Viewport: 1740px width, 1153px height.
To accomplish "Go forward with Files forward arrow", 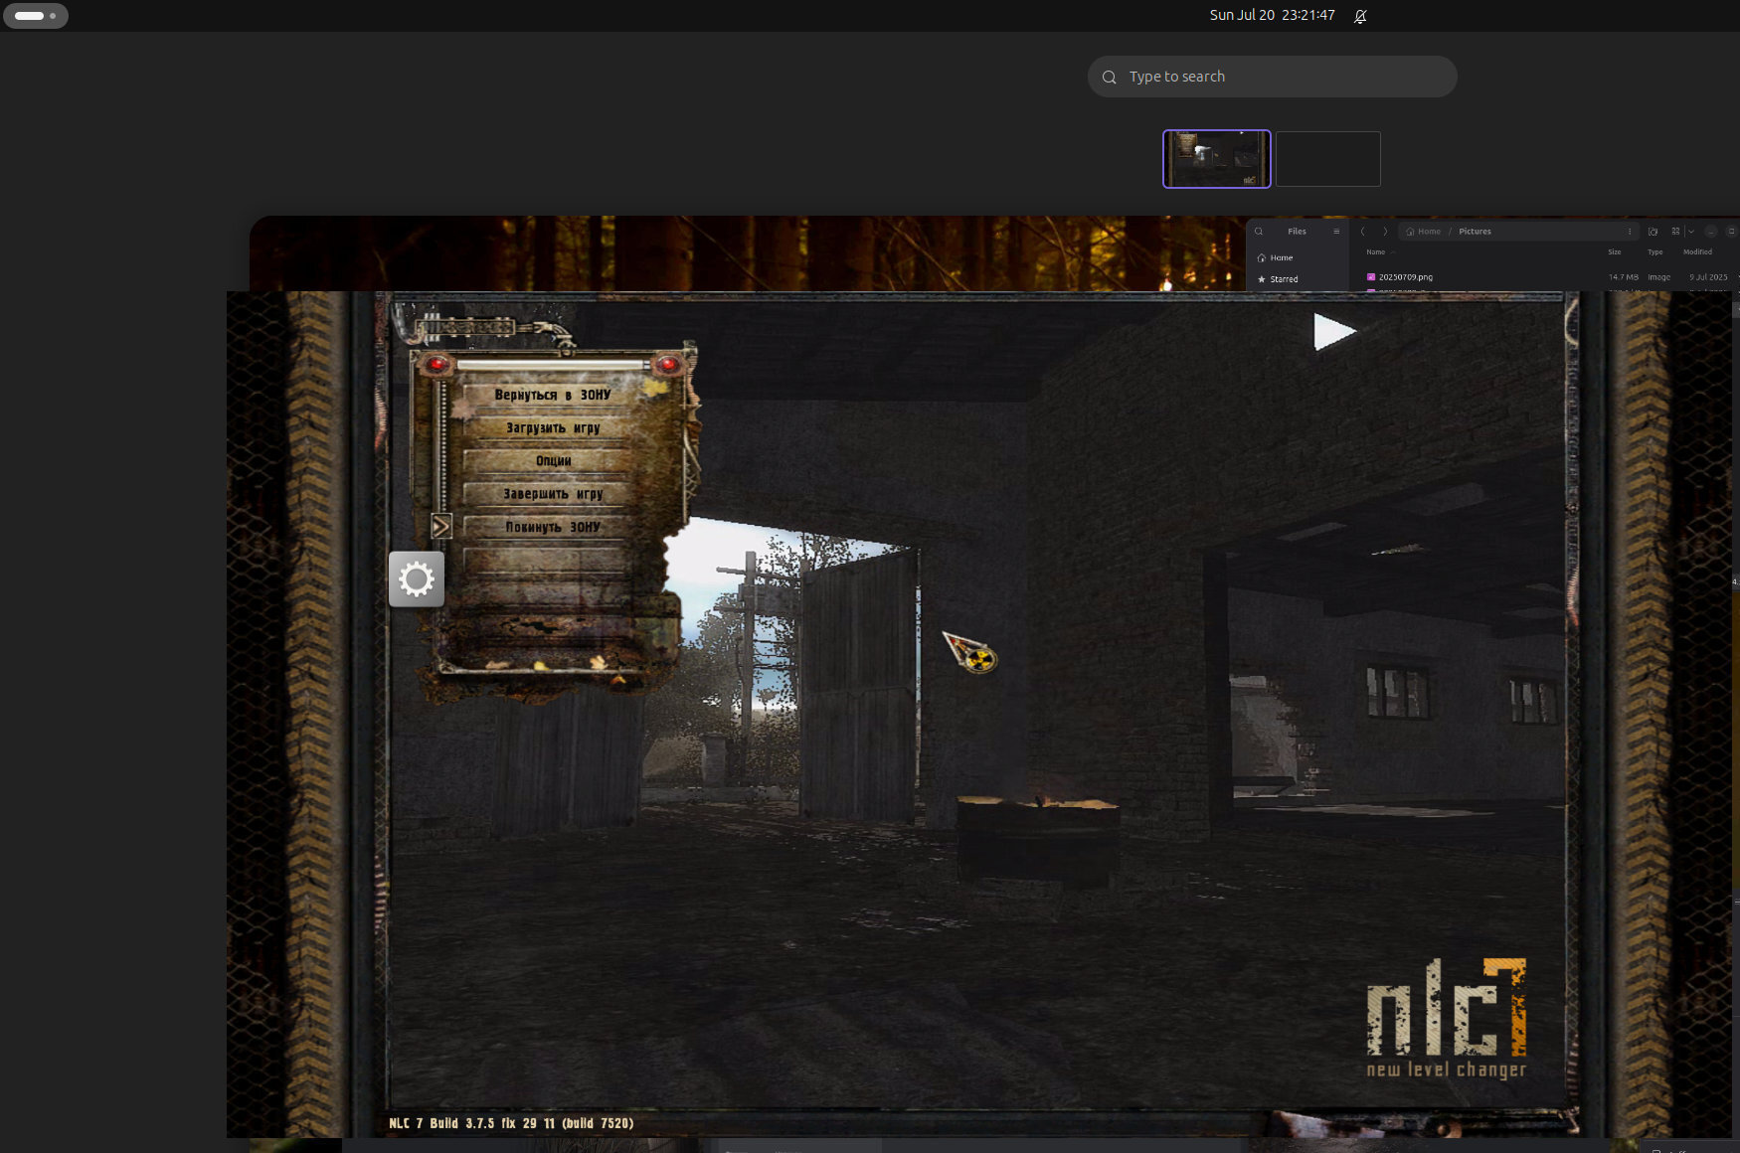I will click(x=1385, y=232).
